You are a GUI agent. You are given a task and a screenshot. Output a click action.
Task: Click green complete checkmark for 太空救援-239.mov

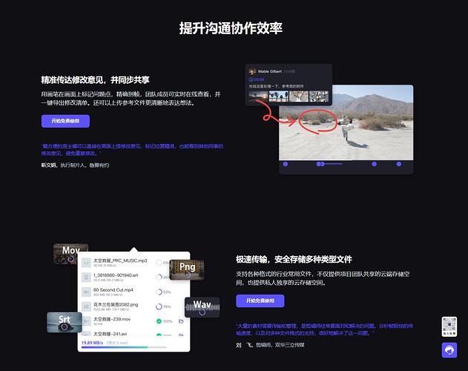(x=159, y=321)
